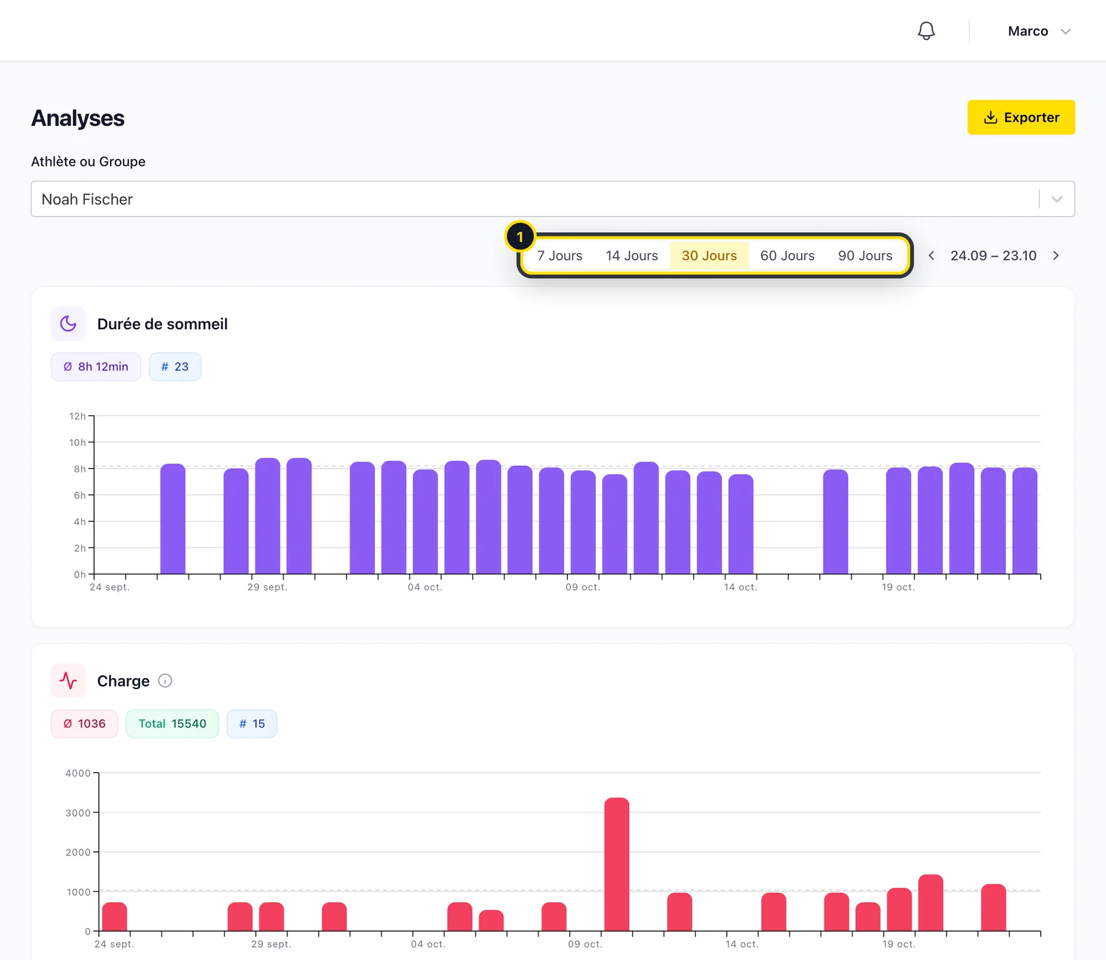Select the 60 Jours range

787,256
